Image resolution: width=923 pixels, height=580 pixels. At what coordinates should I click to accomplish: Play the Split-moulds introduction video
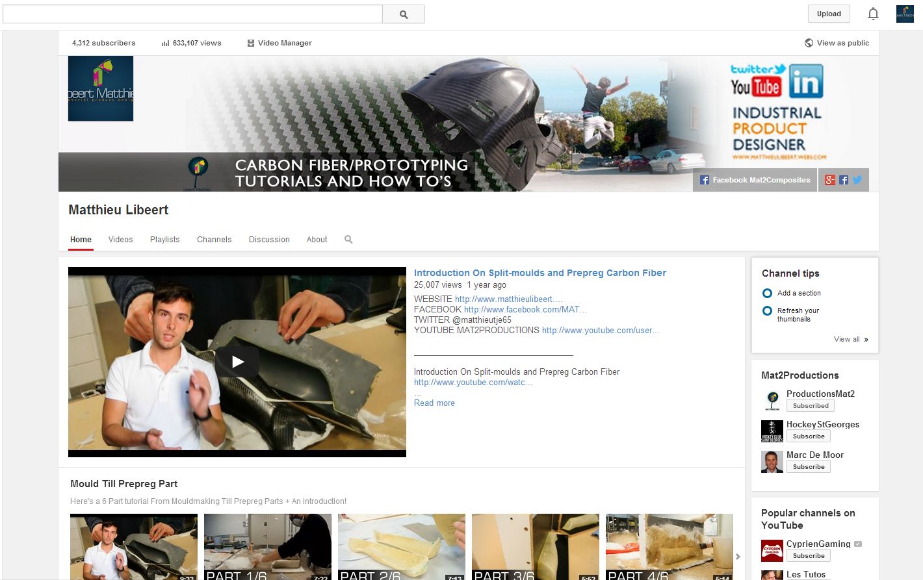(x=237, y=361)
